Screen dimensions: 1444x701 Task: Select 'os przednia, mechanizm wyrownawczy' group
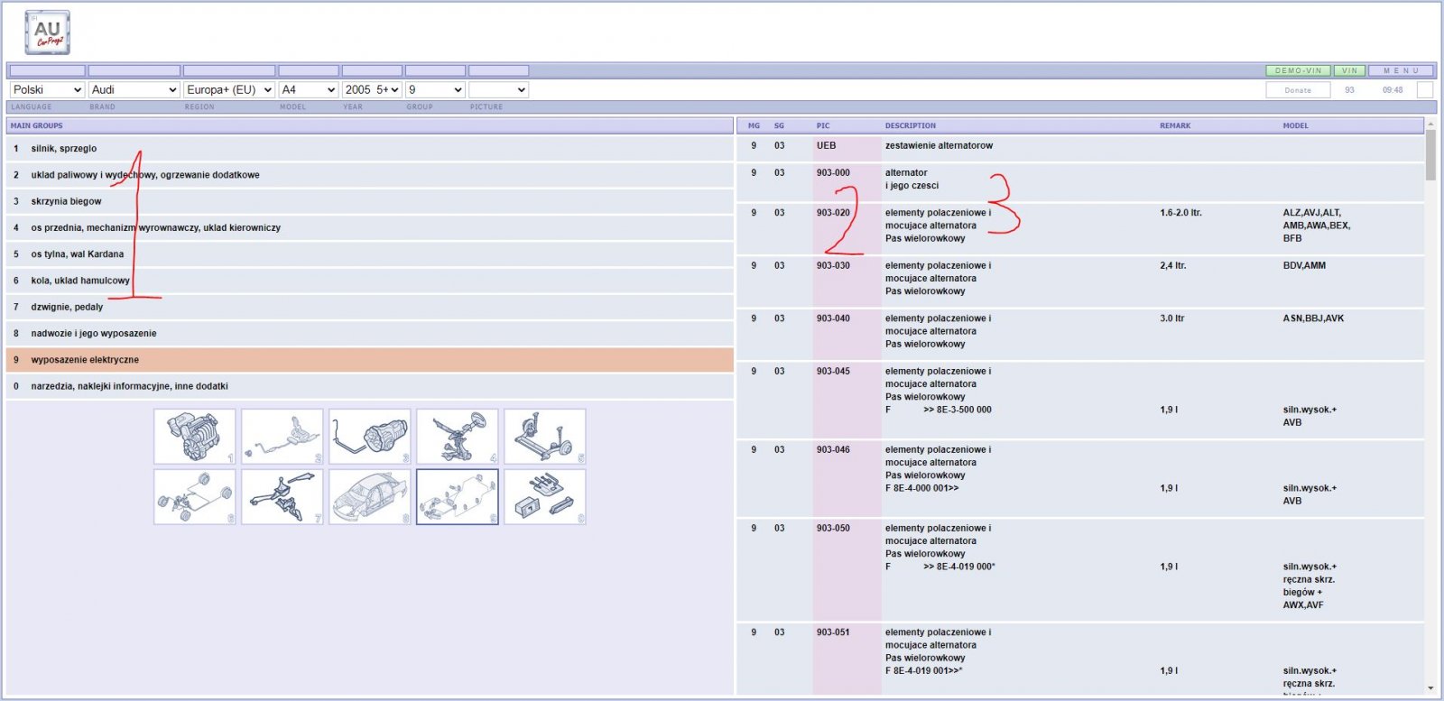tap(370, 227)
